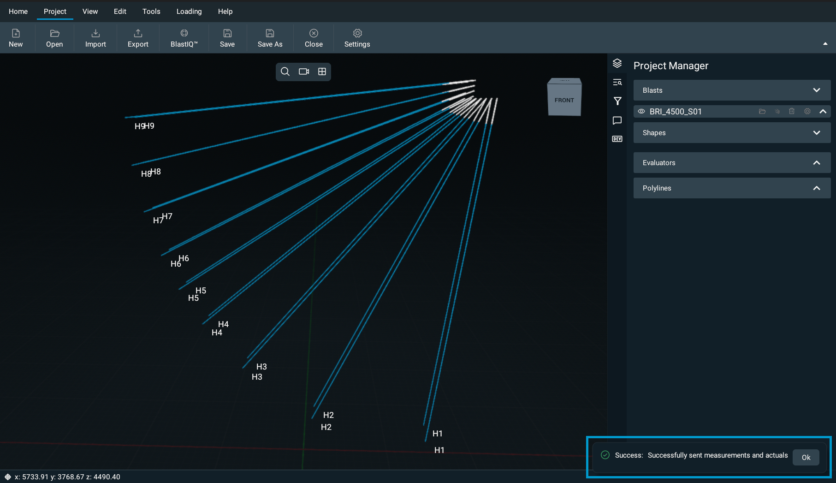This screenshot has width=836, height=483.
Task: Open the search list sidebar icon
Action: coord(617,83)
